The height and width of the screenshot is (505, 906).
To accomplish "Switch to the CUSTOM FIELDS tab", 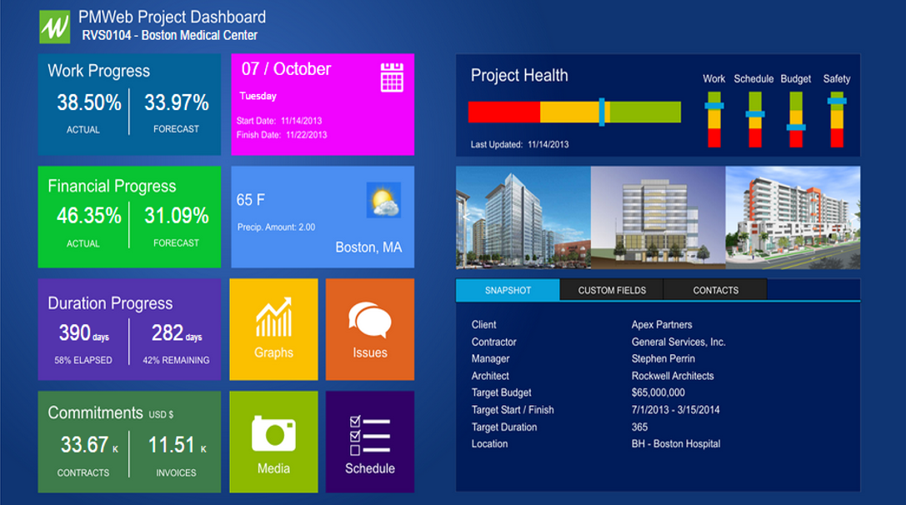I will [612, 290].
